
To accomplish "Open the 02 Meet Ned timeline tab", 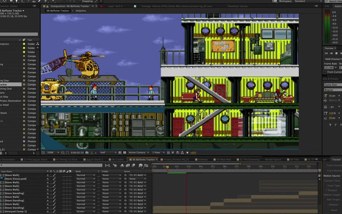I will pos(224,160).
